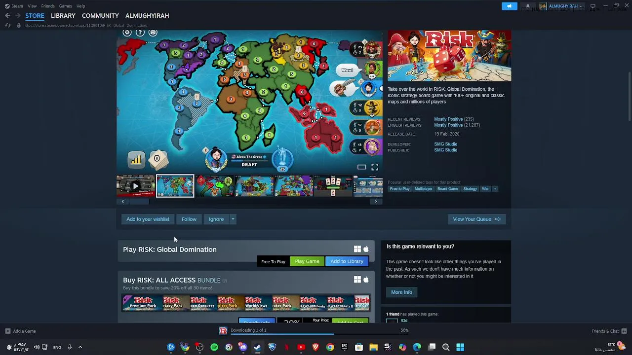Open Discord from the taskbar
The width and height of the screenshot is (632, 355).
pos(243,347)
